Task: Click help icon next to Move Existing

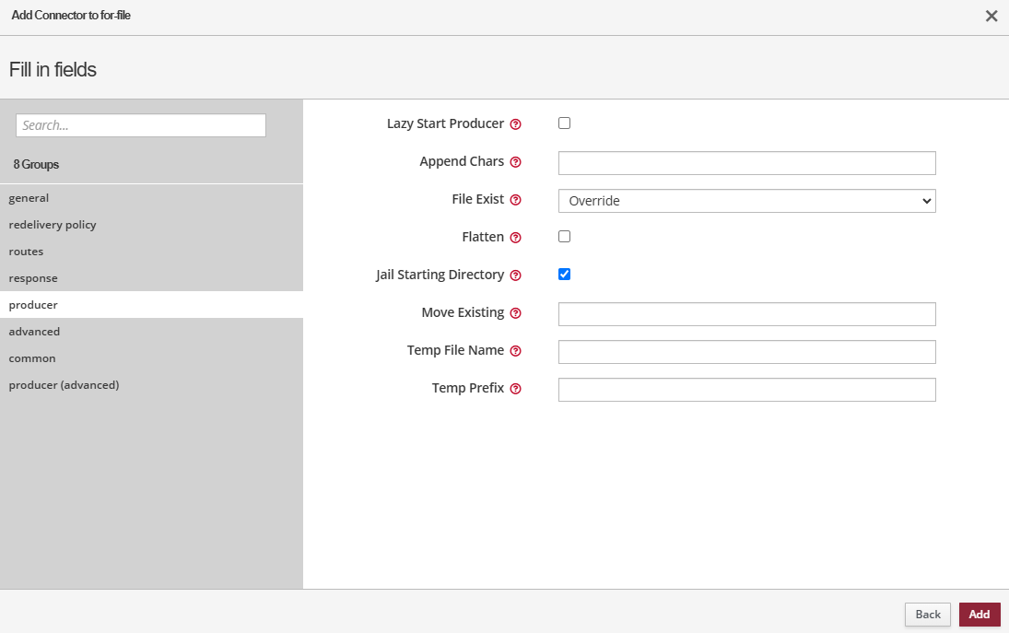Action: (x=516, y=313)
